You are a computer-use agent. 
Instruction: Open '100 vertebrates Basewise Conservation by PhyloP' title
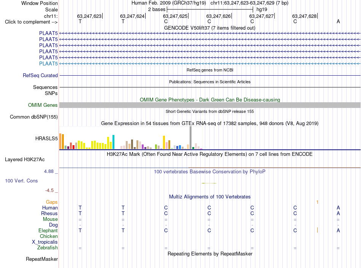pyautogui.click(x=209, y=172)
